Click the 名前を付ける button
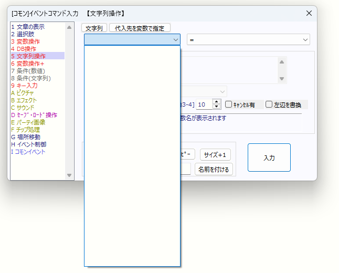 pyautogui.click(x=214, y=170)
